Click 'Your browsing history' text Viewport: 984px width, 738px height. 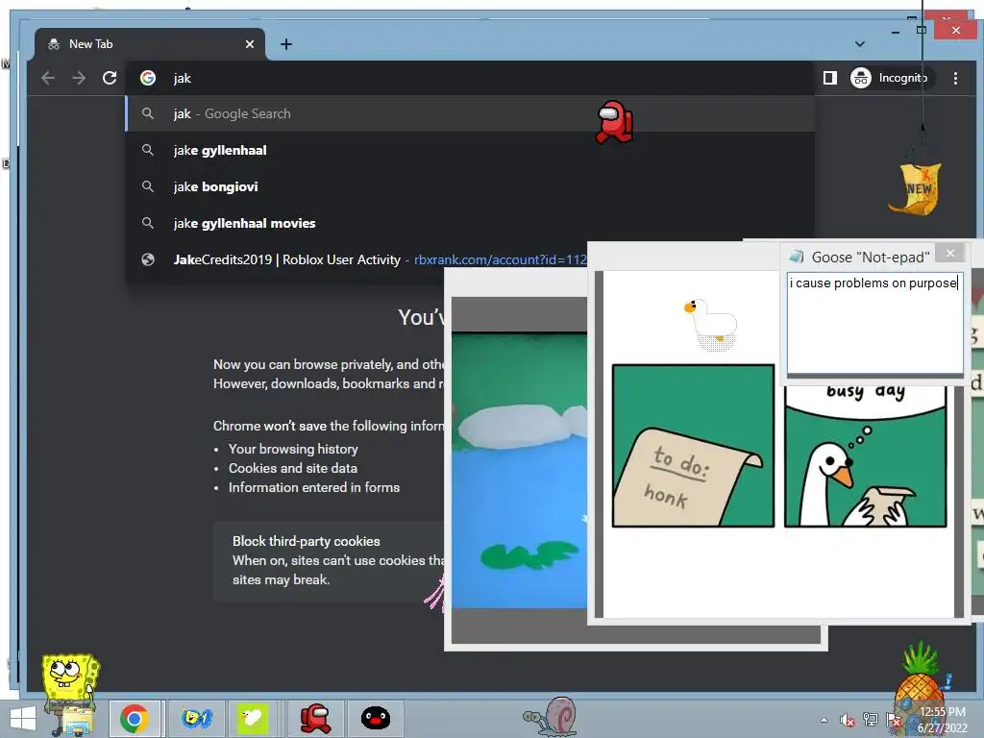pyautogui.click(x=293, y=449)
